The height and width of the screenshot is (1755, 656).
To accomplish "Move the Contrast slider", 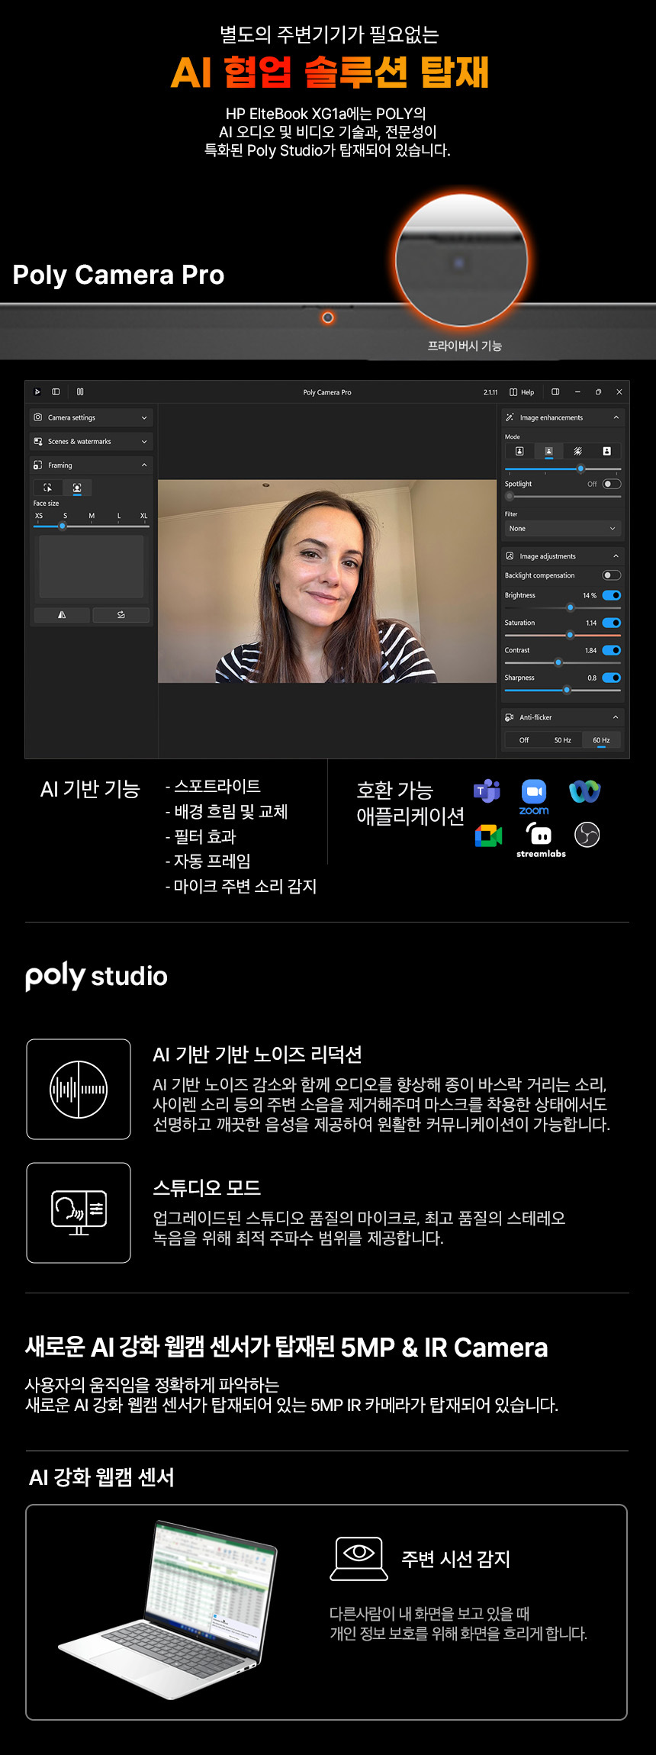I will [558, 662].
